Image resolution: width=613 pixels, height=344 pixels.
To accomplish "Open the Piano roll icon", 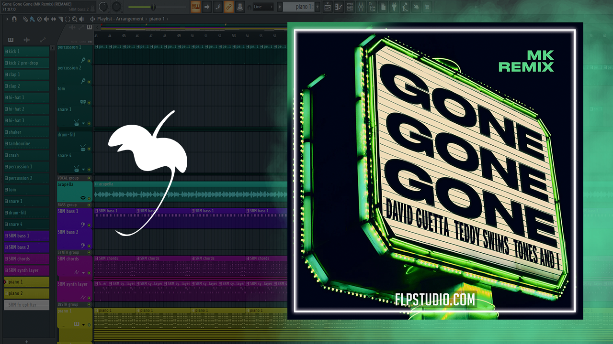I will 340,7.
